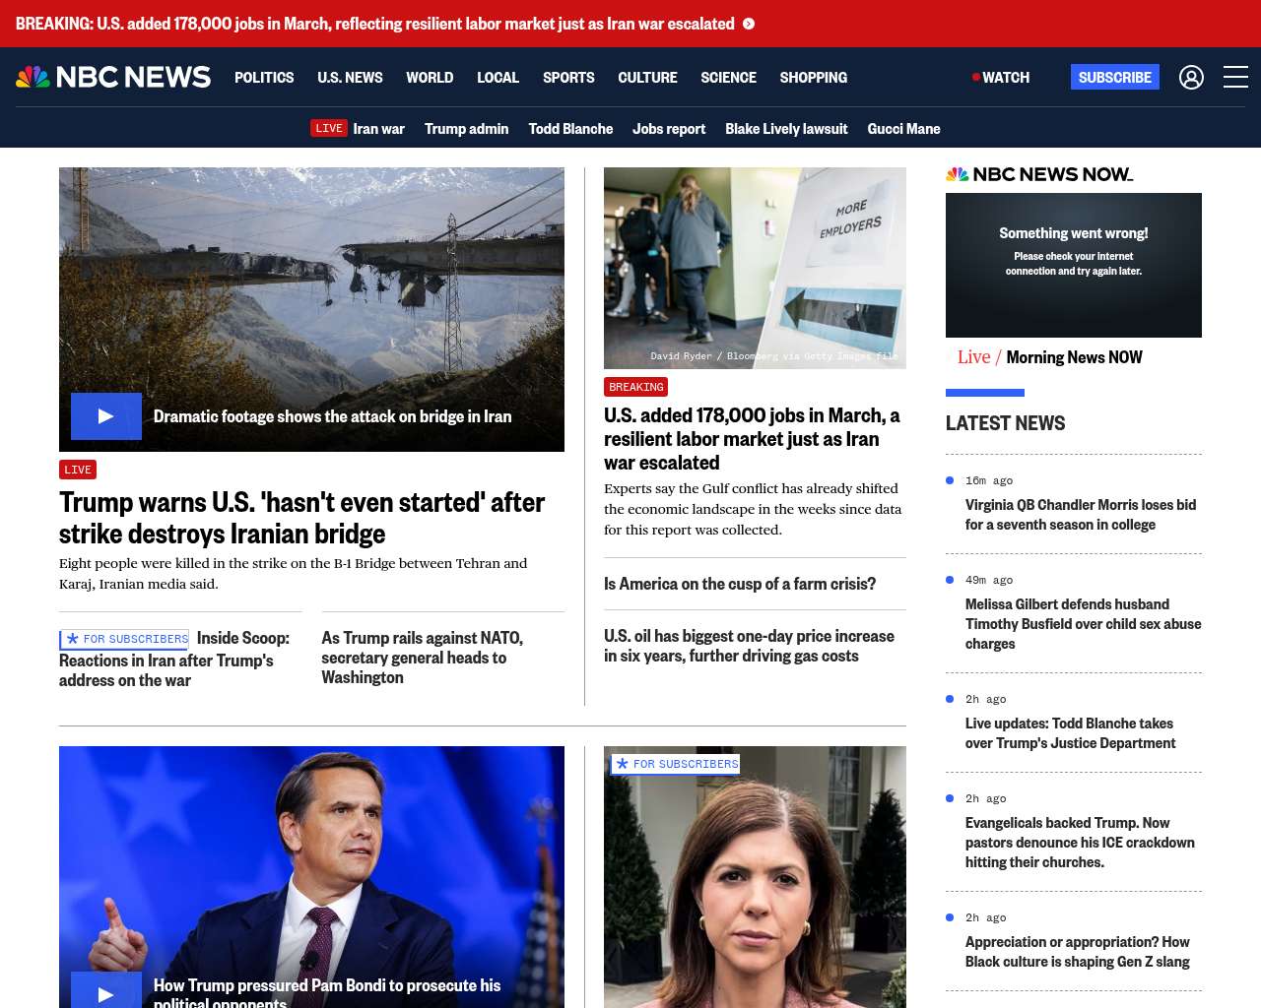Viewport: 1261px width, 1008px height.
Task: Open Chandler Morris latest news story
Action: click(1081, 515)
